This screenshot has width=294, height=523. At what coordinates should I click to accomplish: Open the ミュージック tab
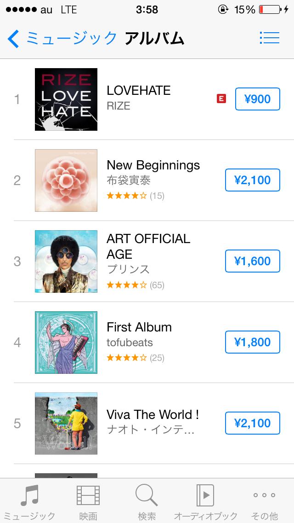pyautogui.click(x=29, y=502)
